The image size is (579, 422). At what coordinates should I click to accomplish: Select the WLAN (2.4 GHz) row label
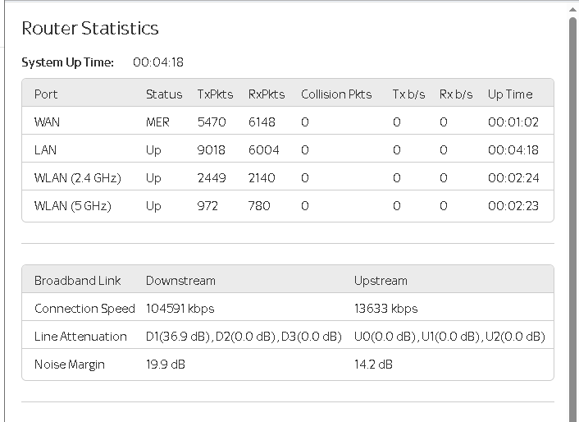pos(75,178)
